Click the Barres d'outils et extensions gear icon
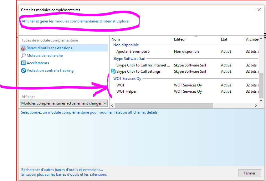 click(23, 48)
